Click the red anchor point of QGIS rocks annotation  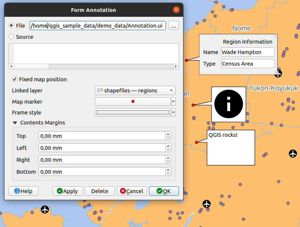tap(197, 142)
